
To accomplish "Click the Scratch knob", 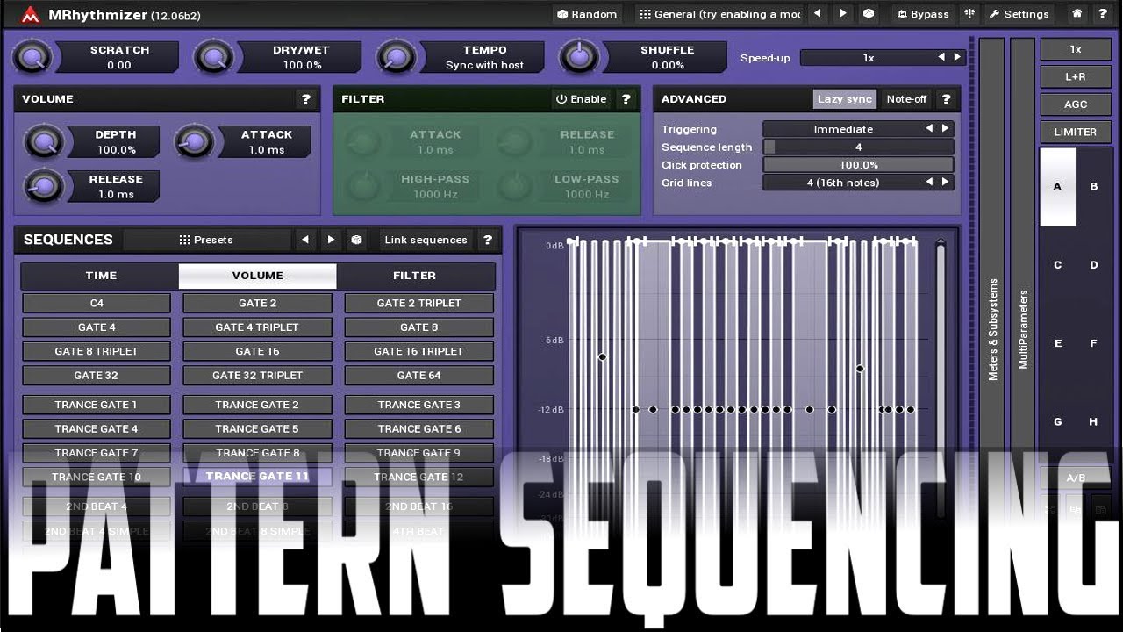I will point(33,58).
